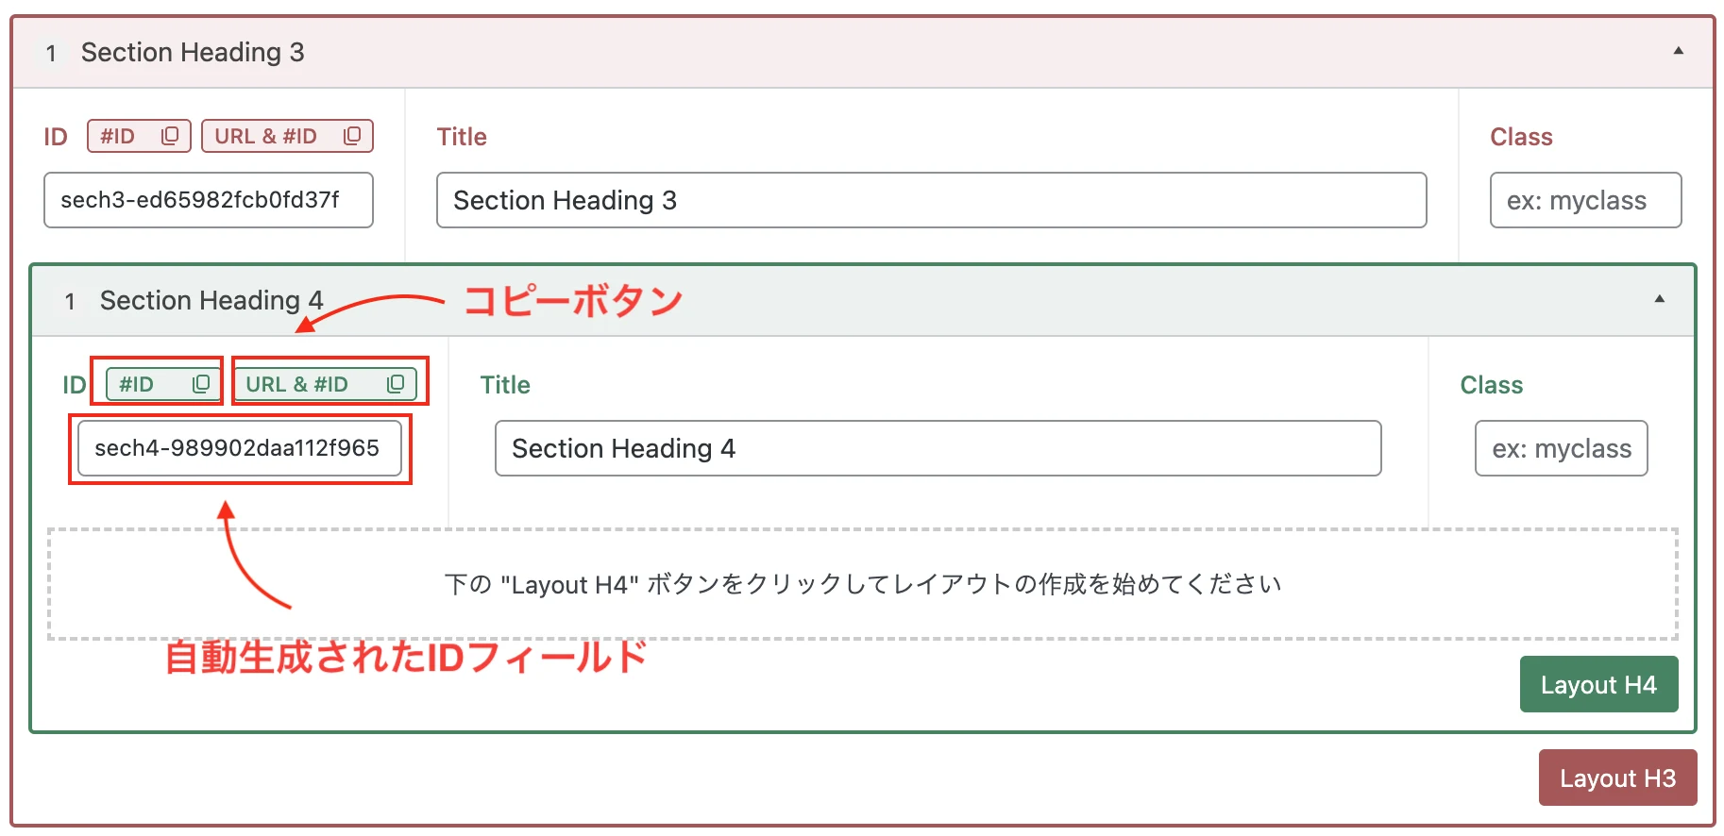
Task: Select the Class field under Section Heading 3
Action: 1585,200
